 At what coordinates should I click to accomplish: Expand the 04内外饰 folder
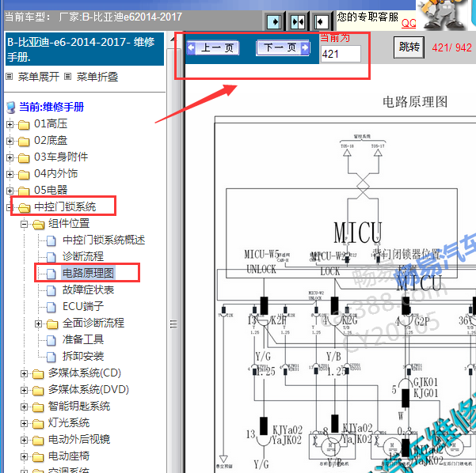pyautogui.click(x=10, y=174)
